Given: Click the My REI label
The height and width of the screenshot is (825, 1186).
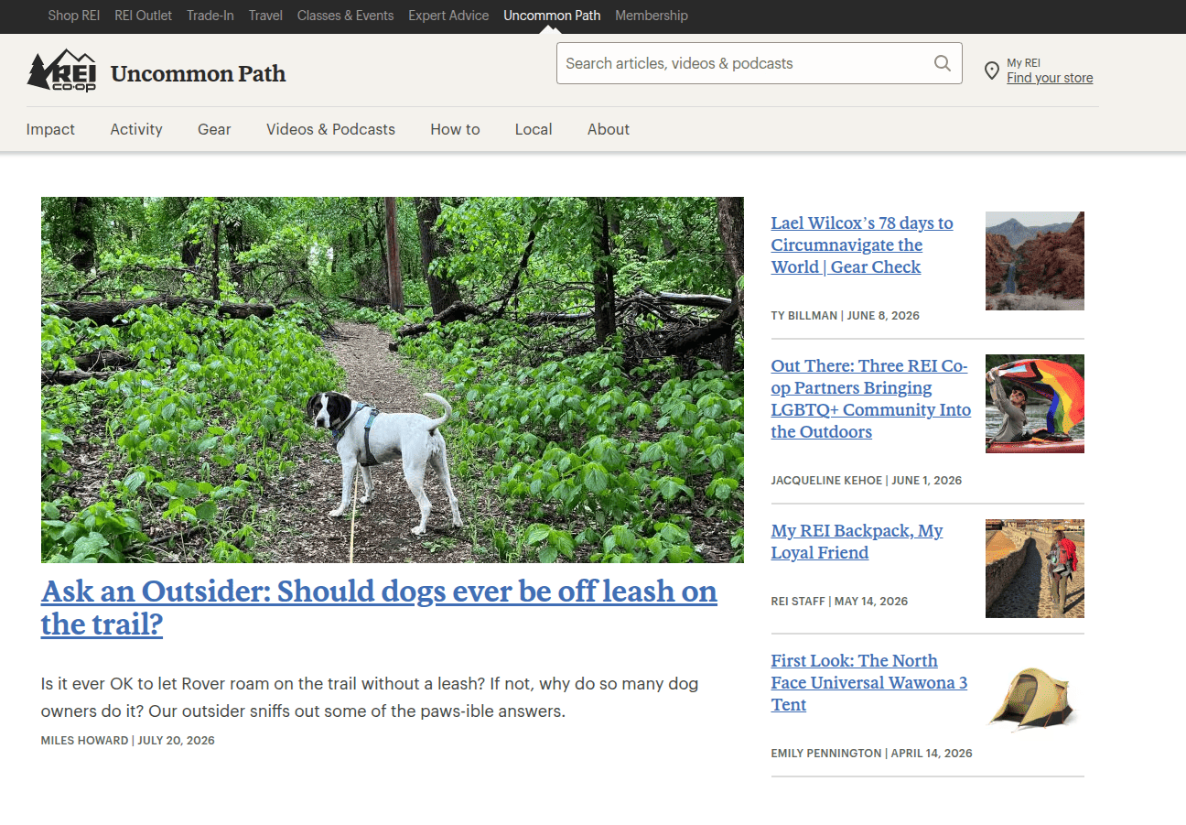Looking at the screenshot, I should 1024,63.
